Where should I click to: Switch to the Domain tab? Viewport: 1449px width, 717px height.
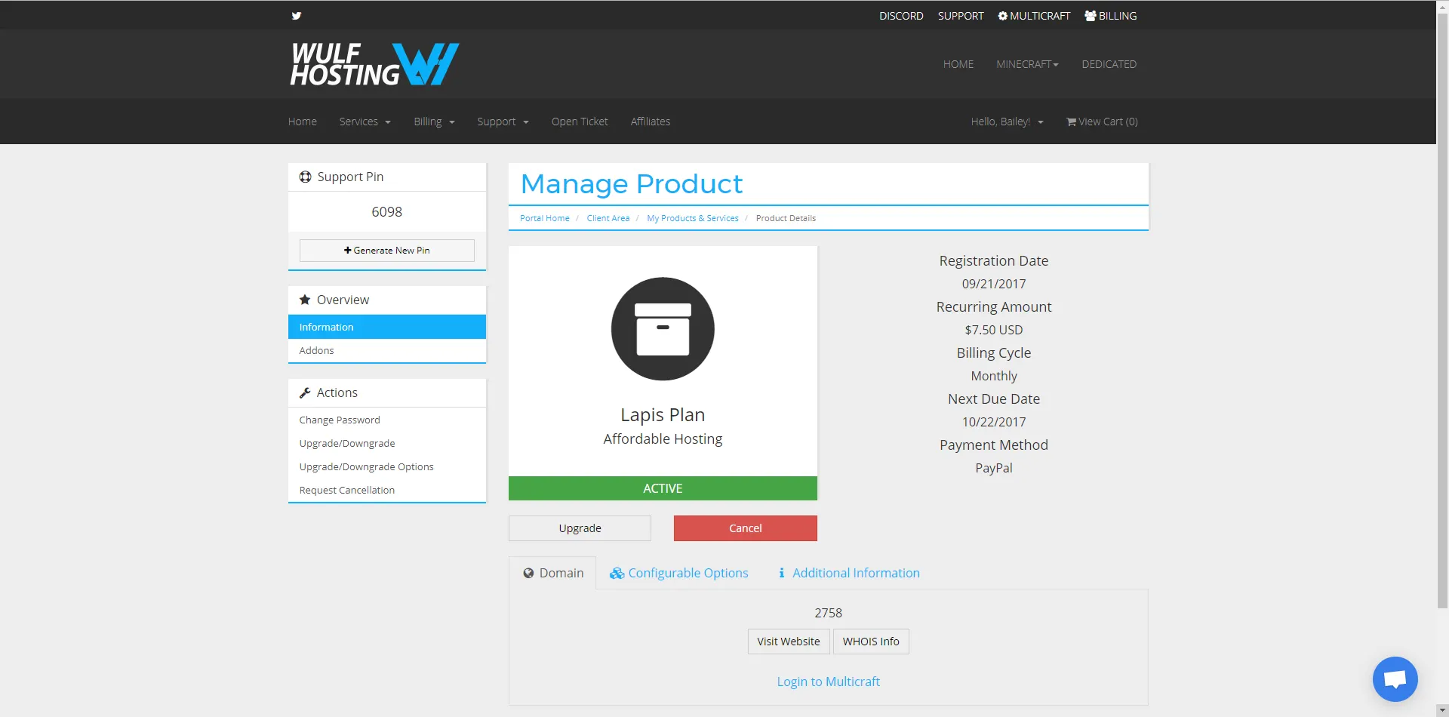553,573
